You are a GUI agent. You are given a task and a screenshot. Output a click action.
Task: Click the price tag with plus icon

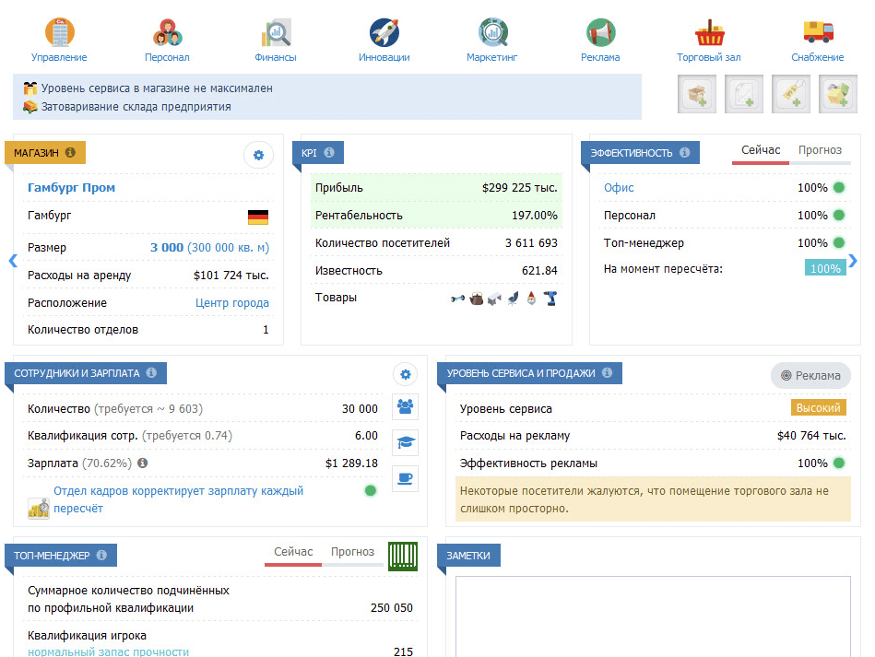[x=791, y=95]
